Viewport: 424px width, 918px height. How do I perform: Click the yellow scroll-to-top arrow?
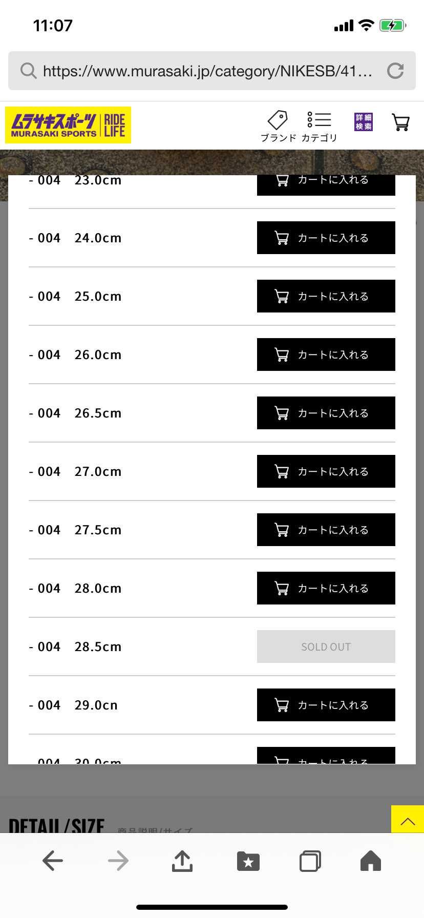(408, 819)
